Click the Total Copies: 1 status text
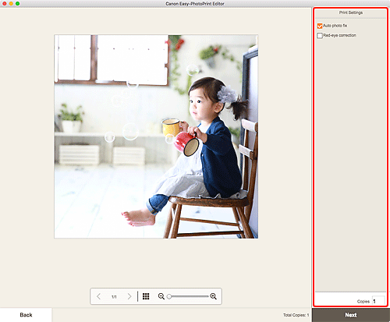Screen dimensions: 390x322 pyautogui.click(x=296, y=315)
